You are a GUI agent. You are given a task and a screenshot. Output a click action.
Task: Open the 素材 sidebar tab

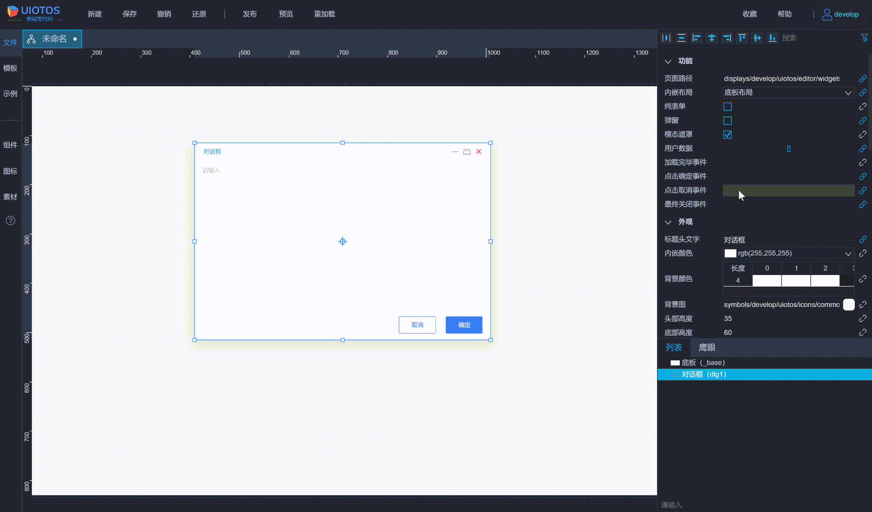[x=10, y=197]
